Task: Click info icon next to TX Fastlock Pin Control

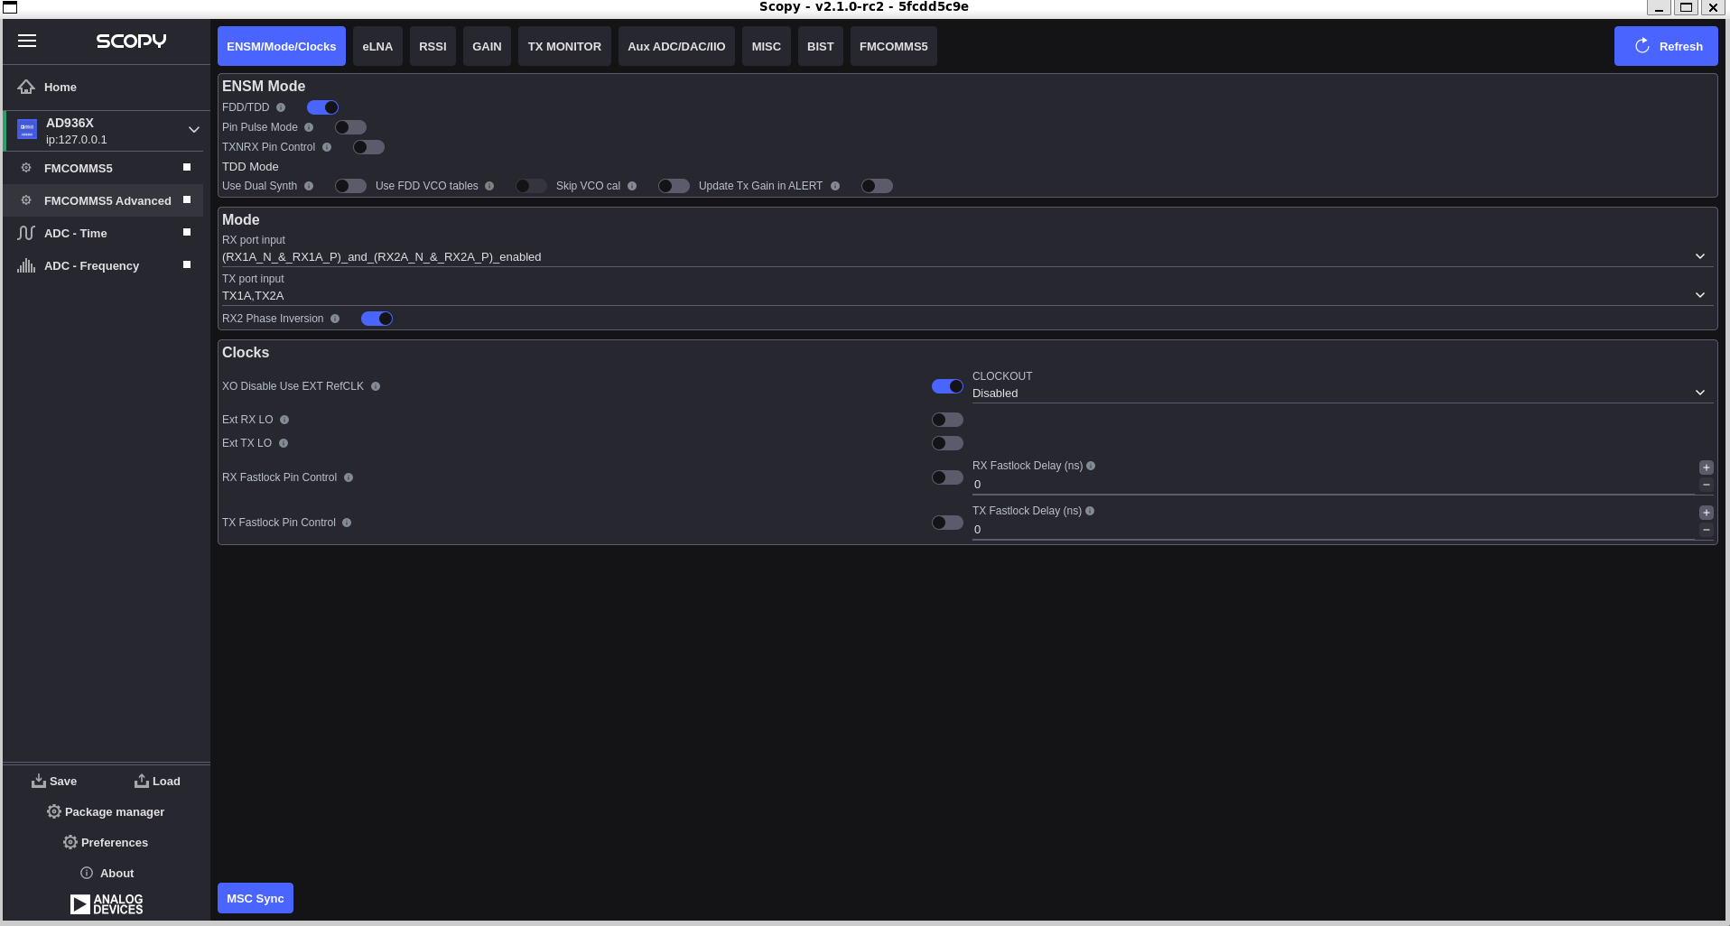Action: coord(347,523)
